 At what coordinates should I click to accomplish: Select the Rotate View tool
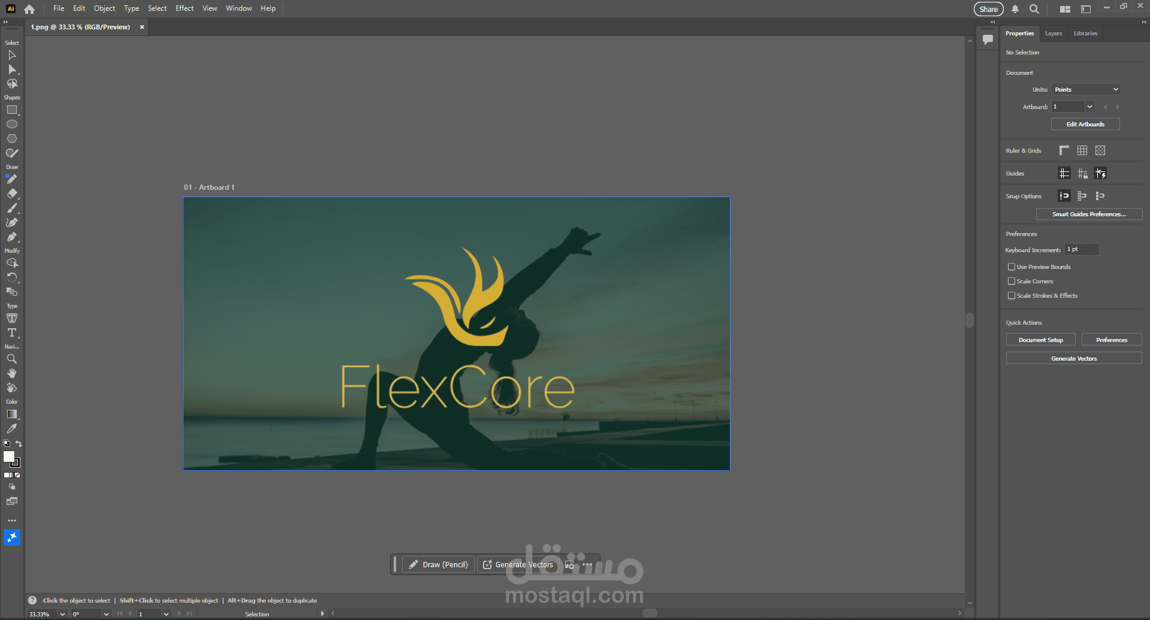click(12, 388)
